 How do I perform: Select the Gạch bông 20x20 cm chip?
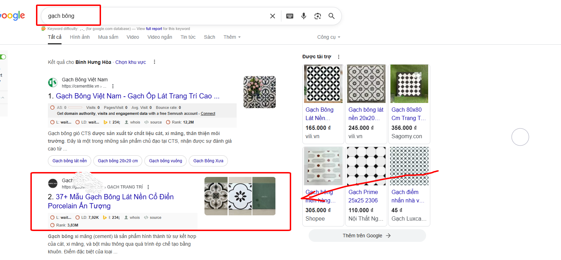coord(118,161)
